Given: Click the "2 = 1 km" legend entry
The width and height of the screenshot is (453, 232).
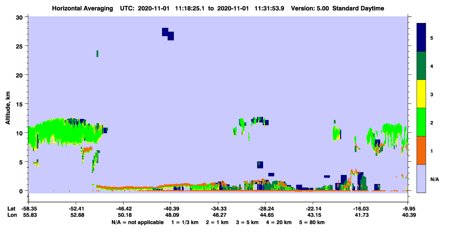Looking at the screenshot, I should [x=216, y=222].
